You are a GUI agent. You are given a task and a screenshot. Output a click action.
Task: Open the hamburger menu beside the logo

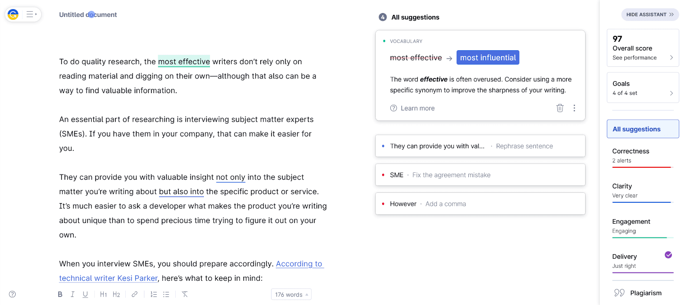(x=31, y=14)
